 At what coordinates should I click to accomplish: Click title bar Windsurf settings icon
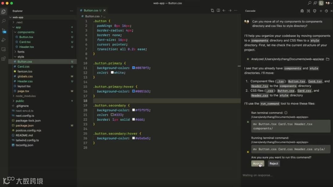pos(321,3)
